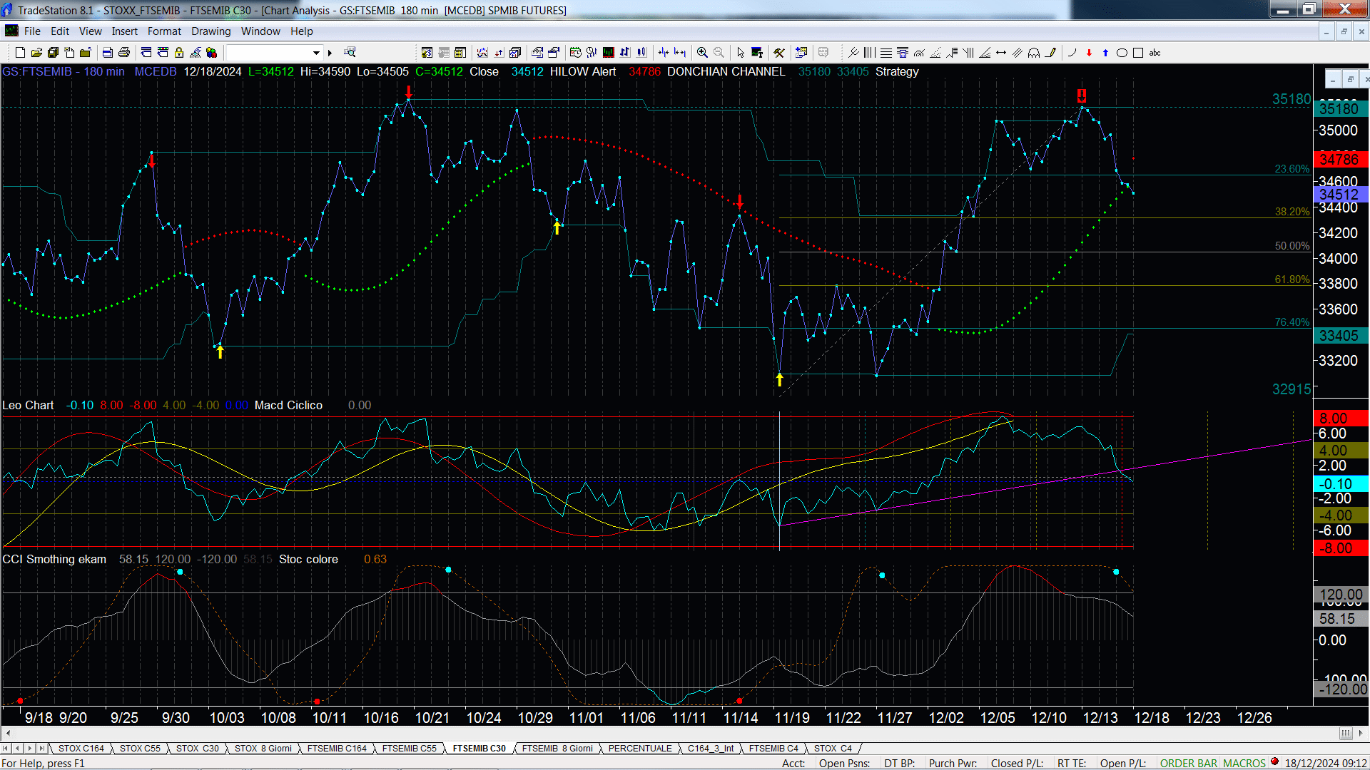Click the Save all desktops icon
Viewport: 1370px width, 770px height.
click(53, 52)
